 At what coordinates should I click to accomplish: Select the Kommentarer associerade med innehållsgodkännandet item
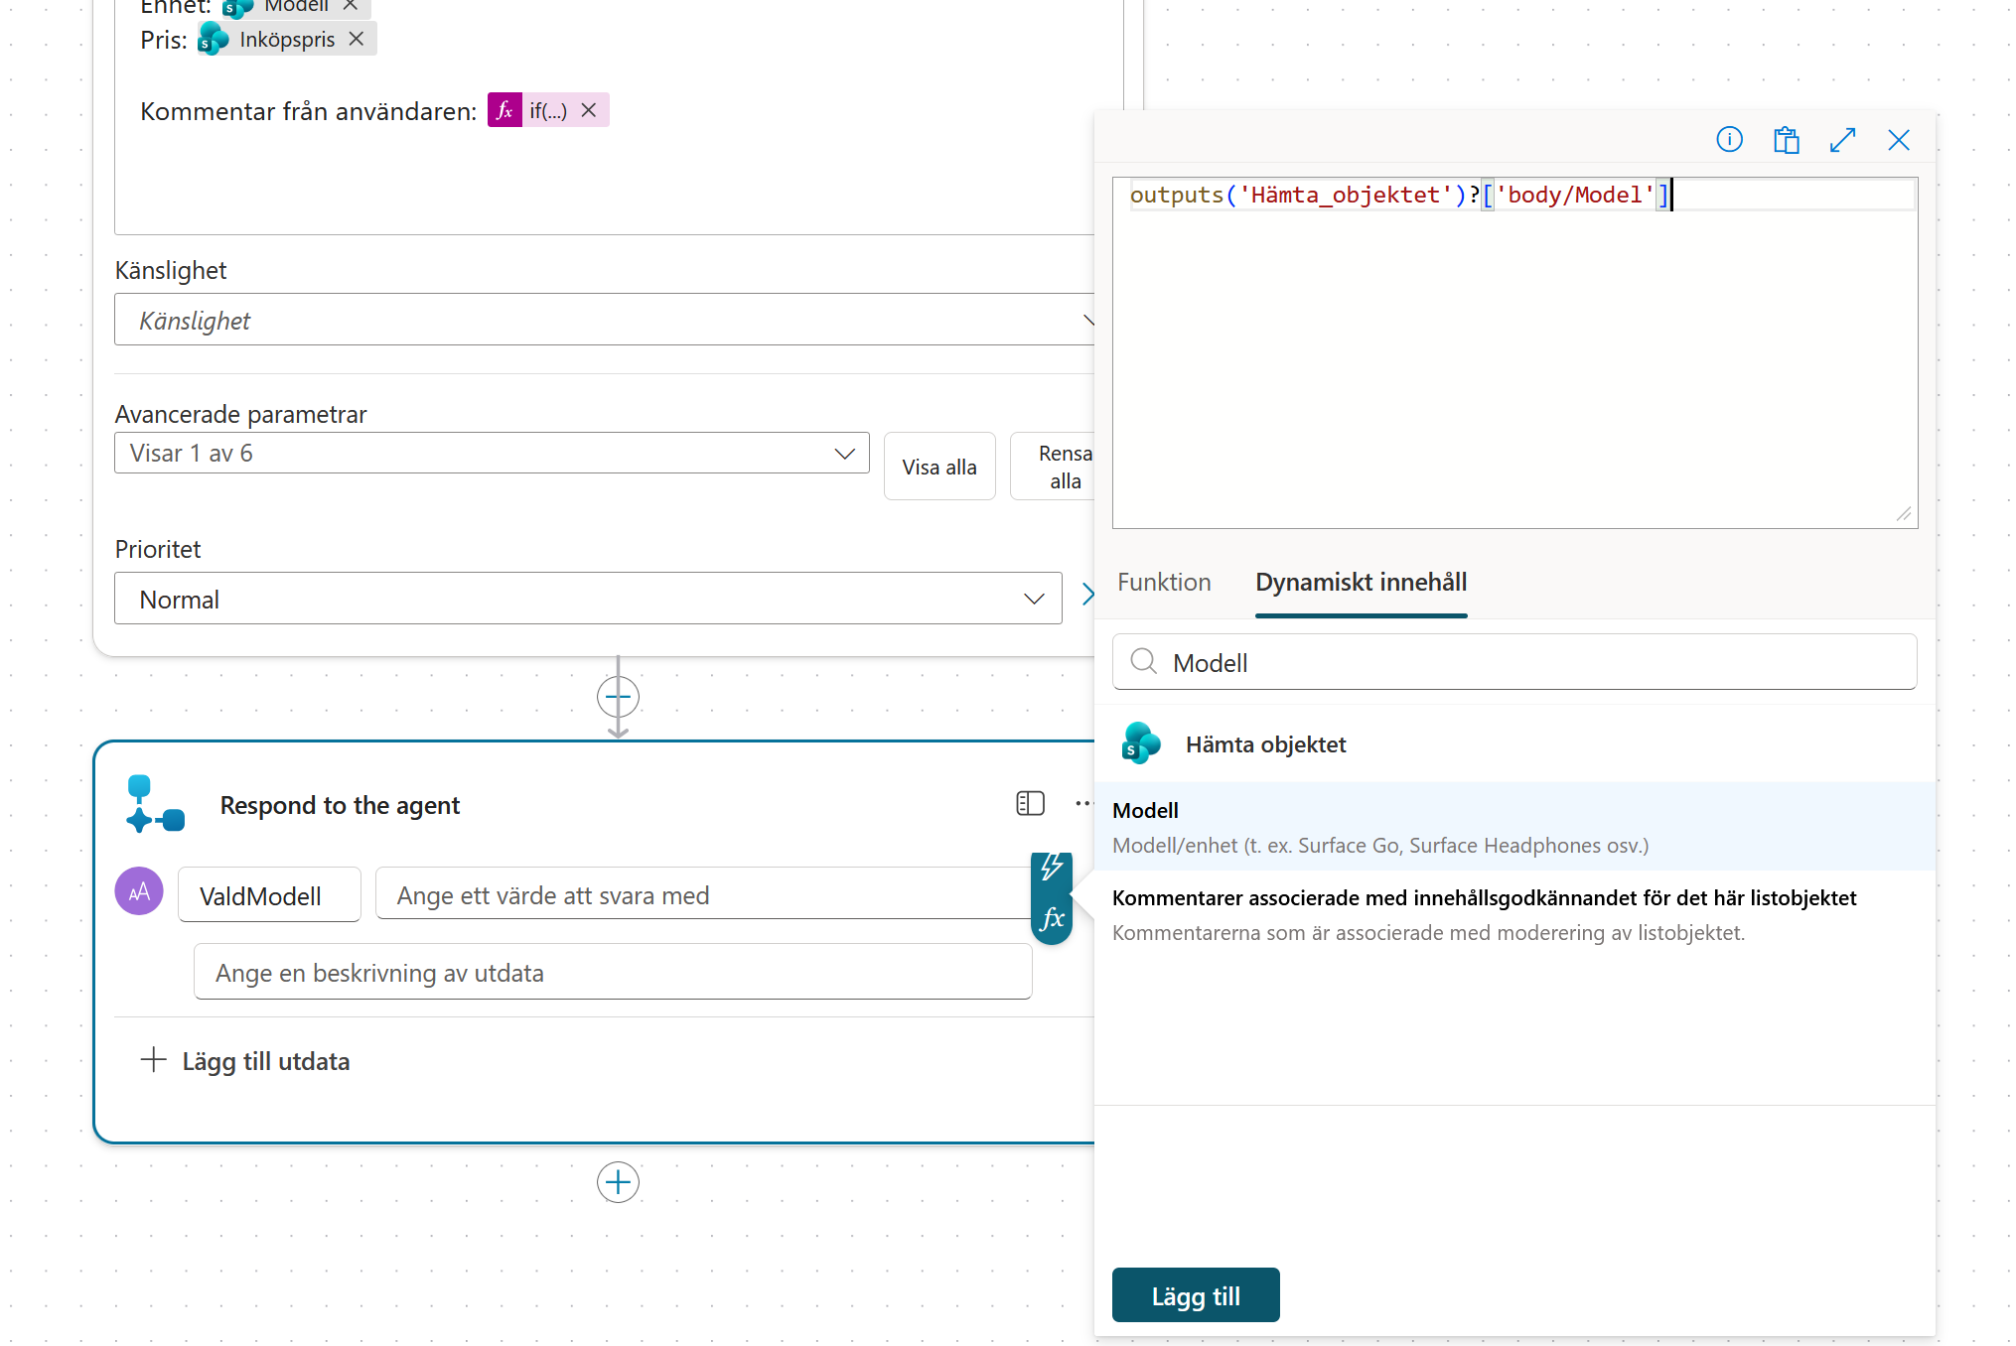pos(1514,914)
